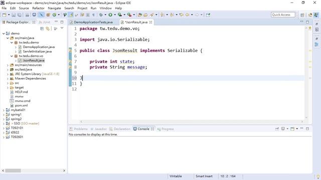Click Package Explorer scroll right arrow

tap(64, 170)
